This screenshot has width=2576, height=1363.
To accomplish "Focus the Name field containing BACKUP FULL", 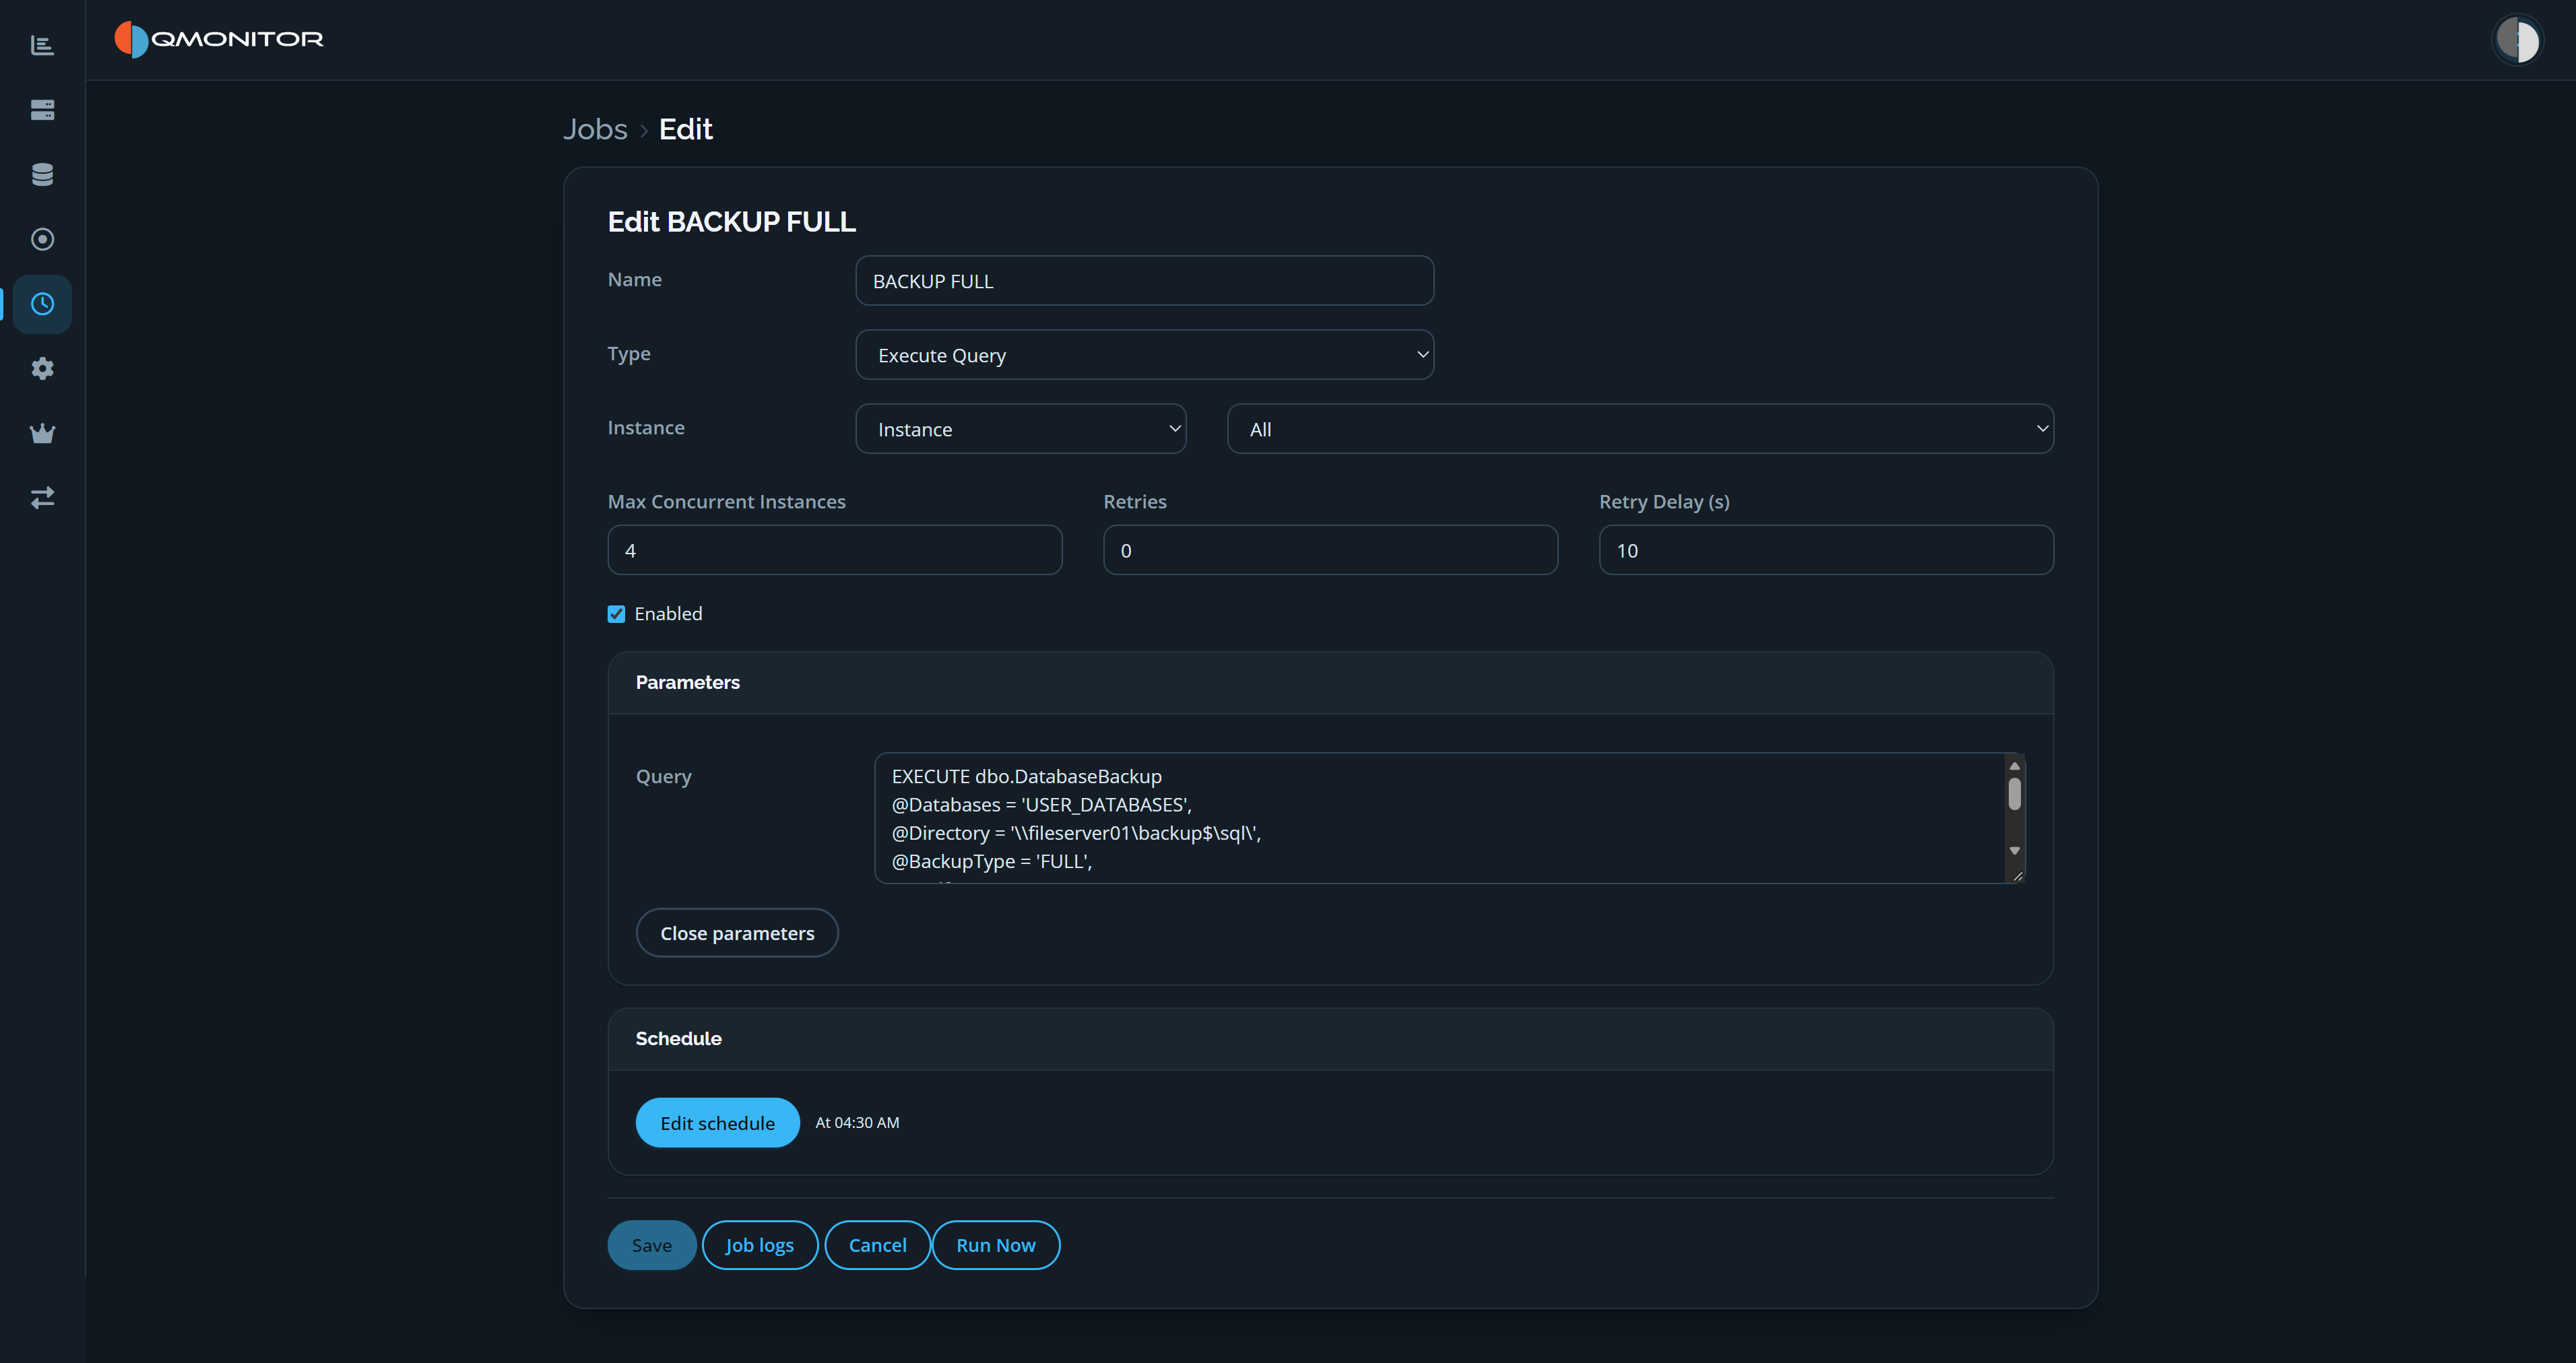I will [1144, 281].
